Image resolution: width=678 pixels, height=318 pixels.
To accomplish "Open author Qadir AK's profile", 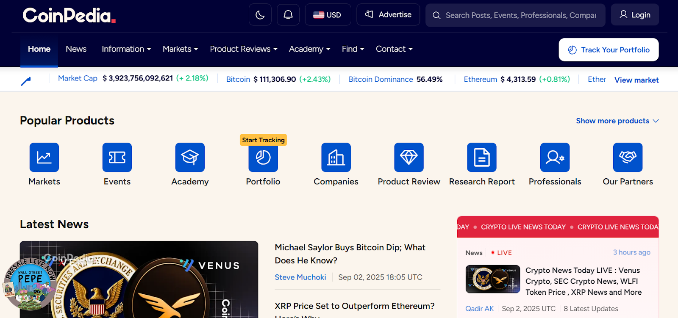I will click(480, 309).
